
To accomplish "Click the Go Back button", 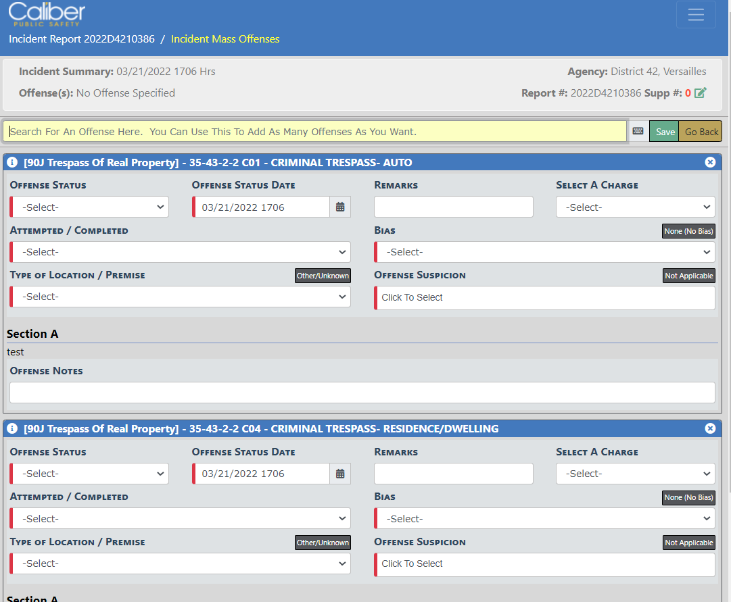I will (x=701, y=132).
